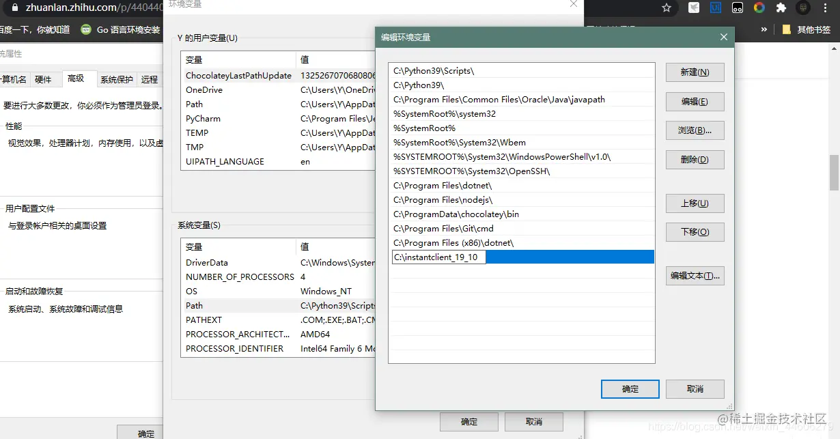The image size is (840, 439).
Task: Open 编辑文本(T)... text editor
Action: click(695, 276)
